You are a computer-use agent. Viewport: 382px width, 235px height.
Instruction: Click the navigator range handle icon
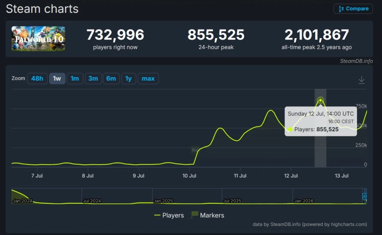[364, 196]
